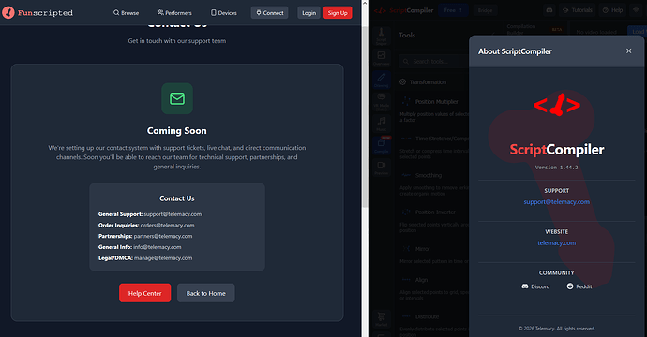Open Help in ScriptCompiler header
Image resolution: width=647 pixels, height=337 pixels.
pos(612,10)
